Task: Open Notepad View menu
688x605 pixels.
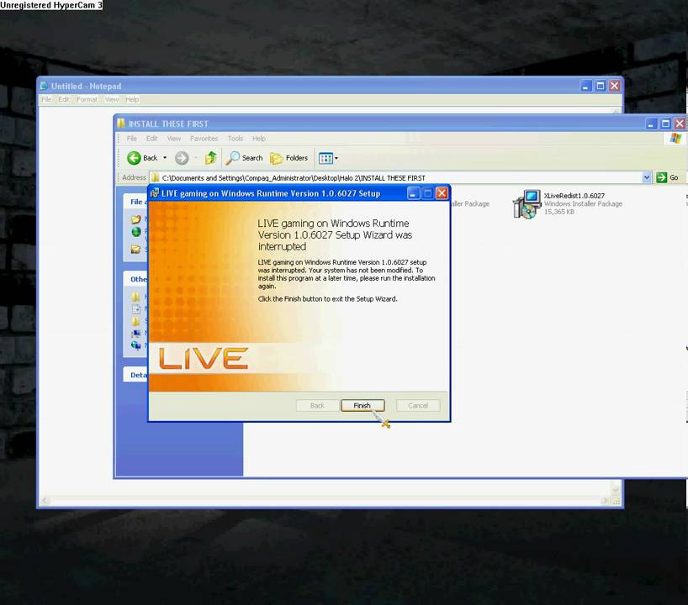Action: (x=112, y=99)
